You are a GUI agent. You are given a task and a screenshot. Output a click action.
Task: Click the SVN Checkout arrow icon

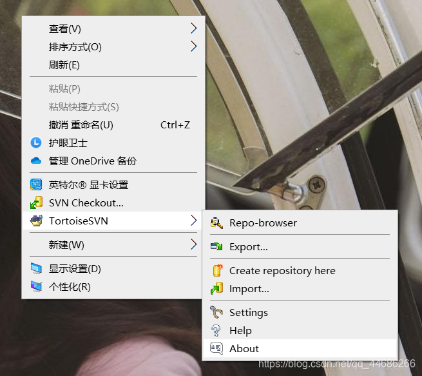(x=36, y=203)
